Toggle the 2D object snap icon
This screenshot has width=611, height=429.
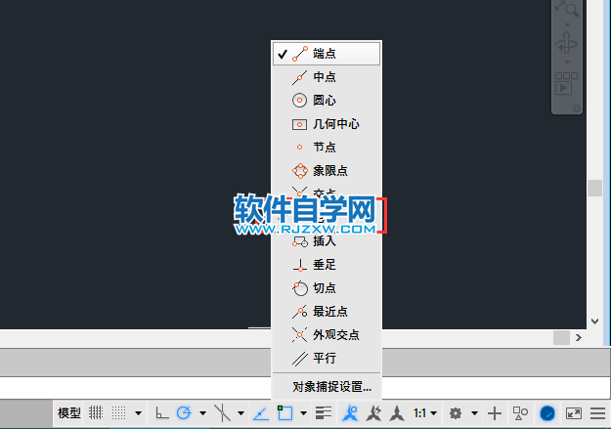point(284,413)
